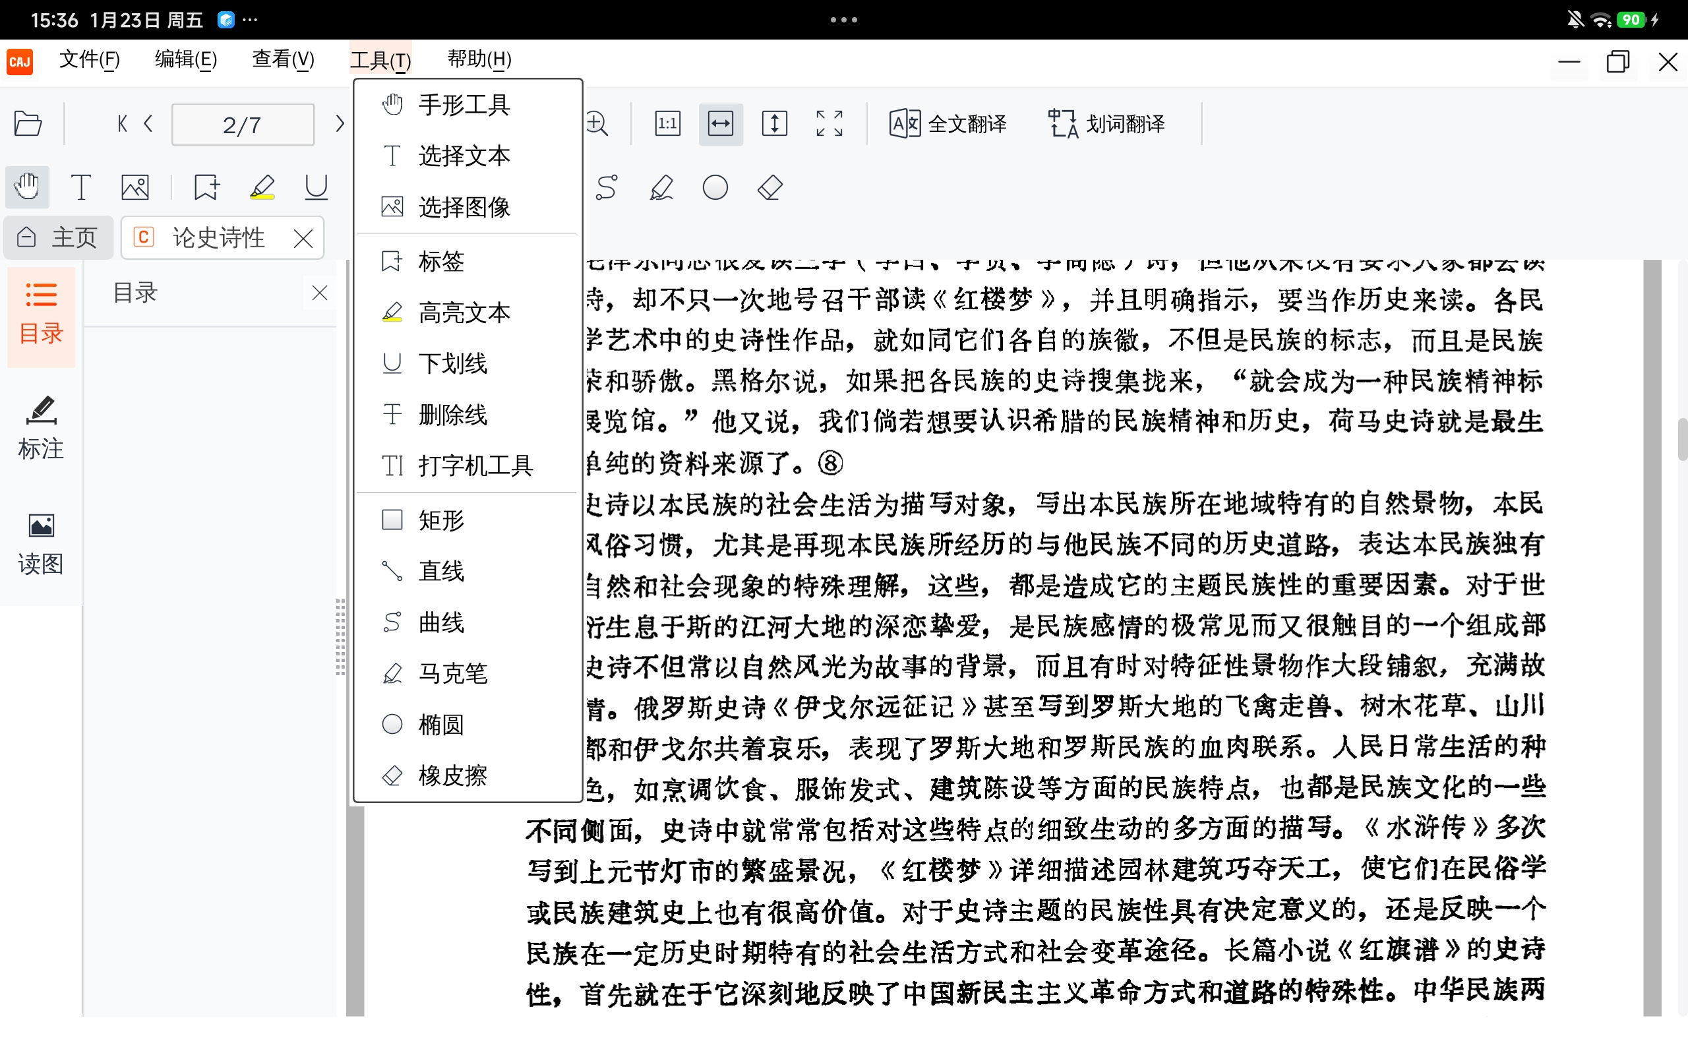Image resolution: width=1688 pixels, height=1055 pixels.
Task: Click the underline tool toolbar icon
Action: [x=316, y=187]
